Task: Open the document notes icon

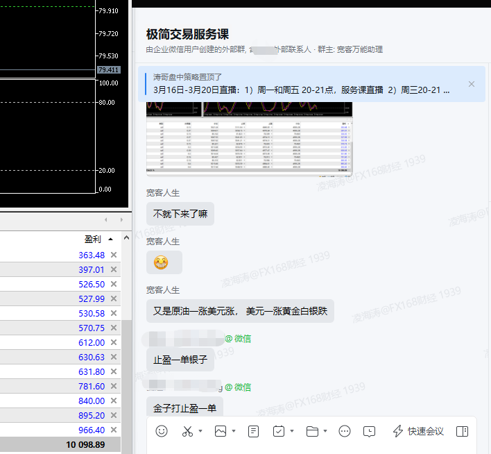Action: coord(253,431)
